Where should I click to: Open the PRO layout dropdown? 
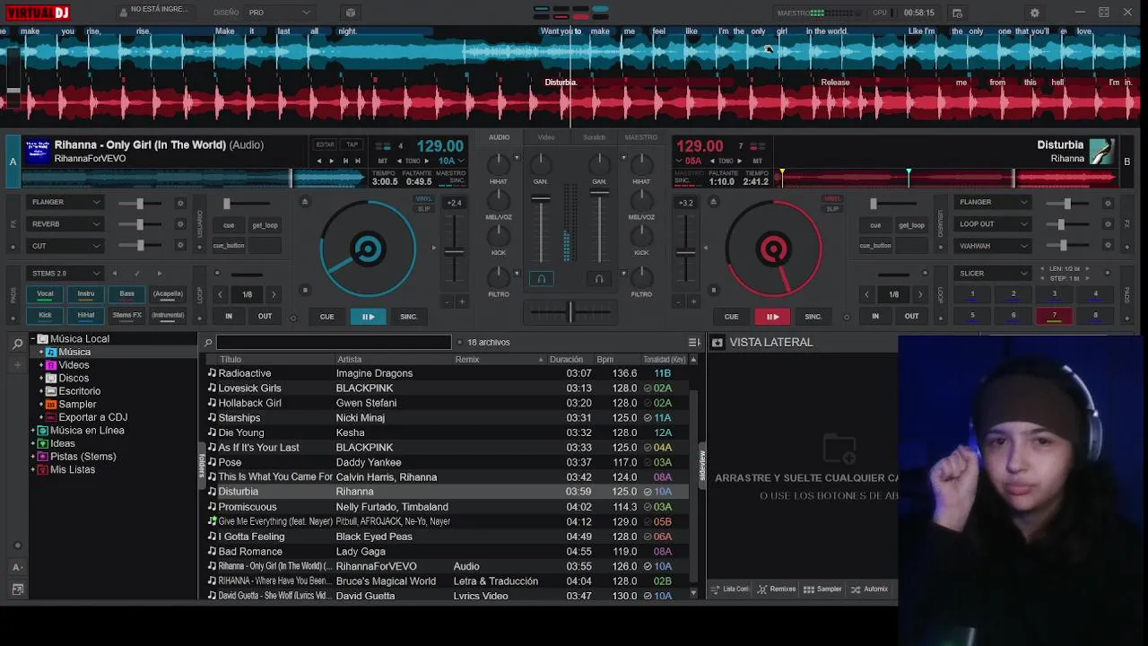[x=279, y=13]
